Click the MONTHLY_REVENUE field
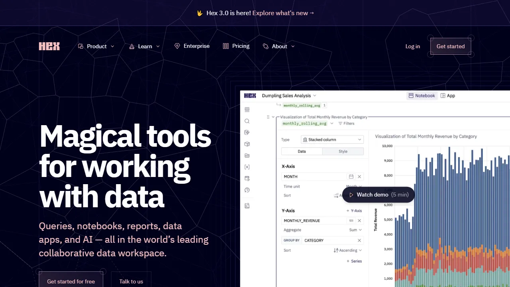Image resolution: width=510 pixels, height=287 pixels. coord(322,220)
